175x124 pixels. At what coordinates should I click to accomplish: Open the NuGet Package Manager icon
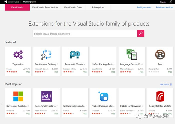pyautogui.click(x=103, y=96)
